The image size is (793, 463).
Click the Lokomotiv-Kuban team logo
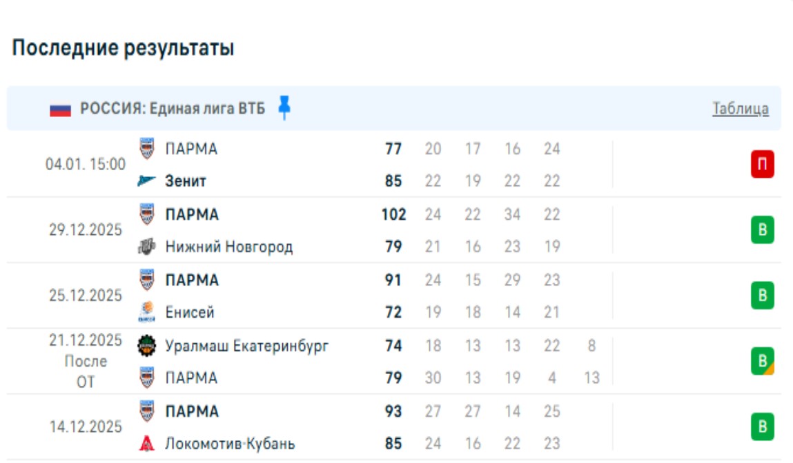pos(146,444)
